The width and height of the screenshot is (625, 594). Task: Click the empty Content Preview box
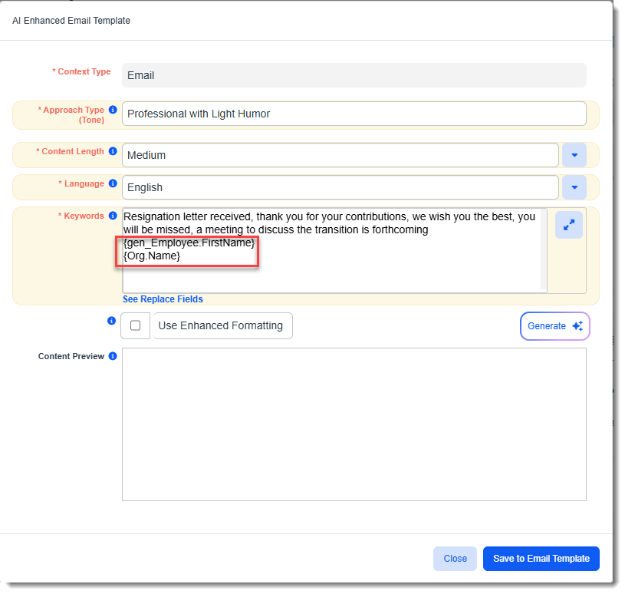(x=354, y=424)
